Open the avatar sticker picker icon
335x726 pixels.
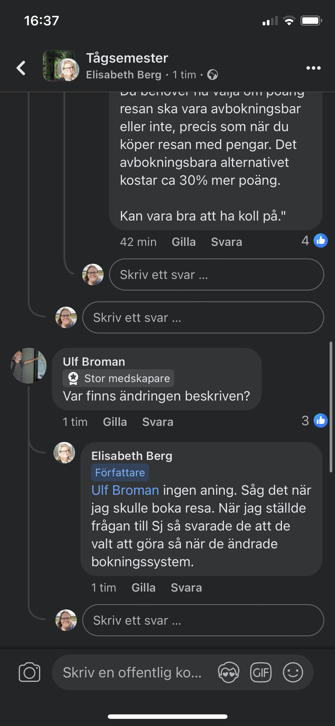[228, 672]
